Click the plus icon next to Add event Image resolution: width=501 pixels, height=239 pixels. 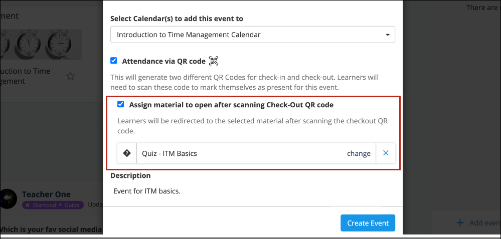tap(460, 222)
